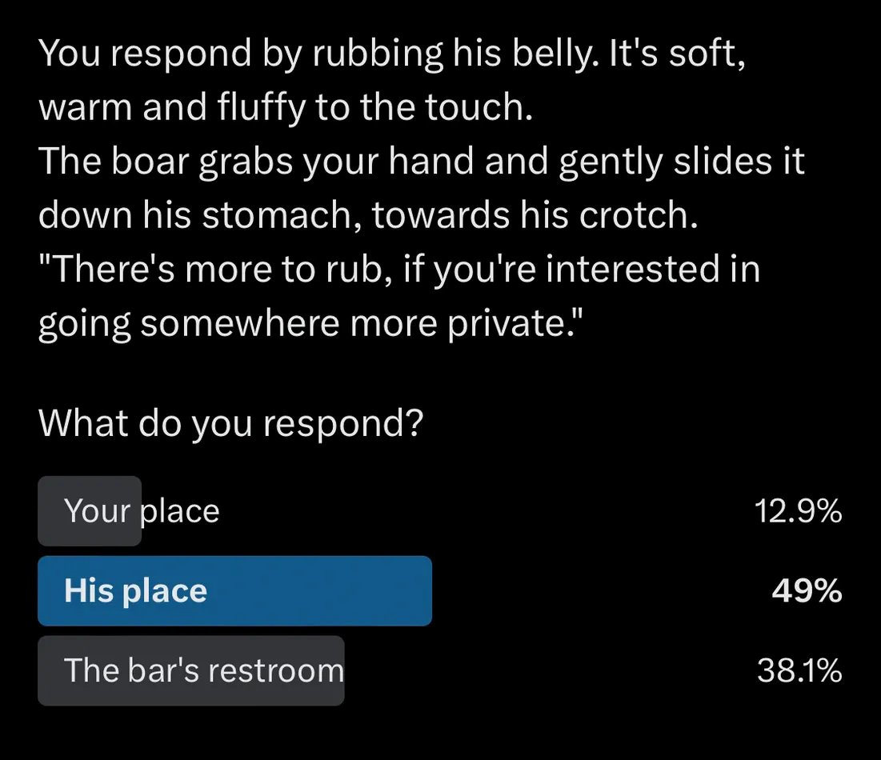Click the word "Your" in the top option
This screenshot has width=881, height=760.
click(97, 511)
